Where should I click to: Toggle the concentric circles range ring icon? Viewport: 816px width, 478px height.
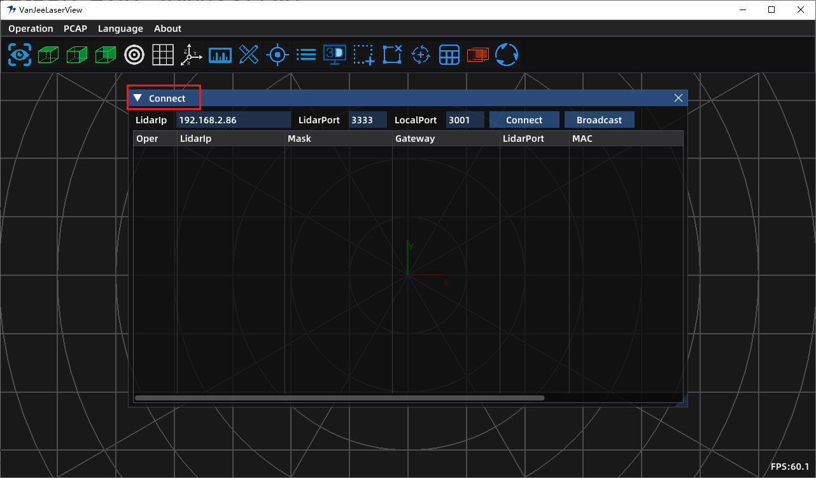click(134, 55)
